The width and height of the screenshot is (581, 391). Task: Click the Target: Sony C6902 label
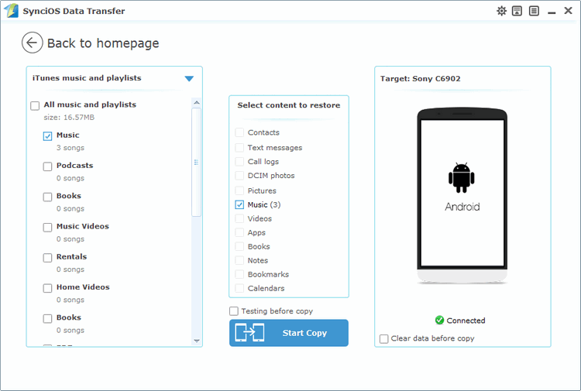click(420, 78)
